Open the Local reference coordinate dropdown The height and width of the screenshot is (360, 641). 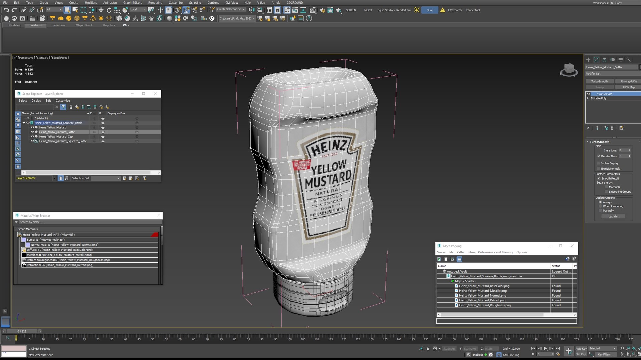pos(138,9)
